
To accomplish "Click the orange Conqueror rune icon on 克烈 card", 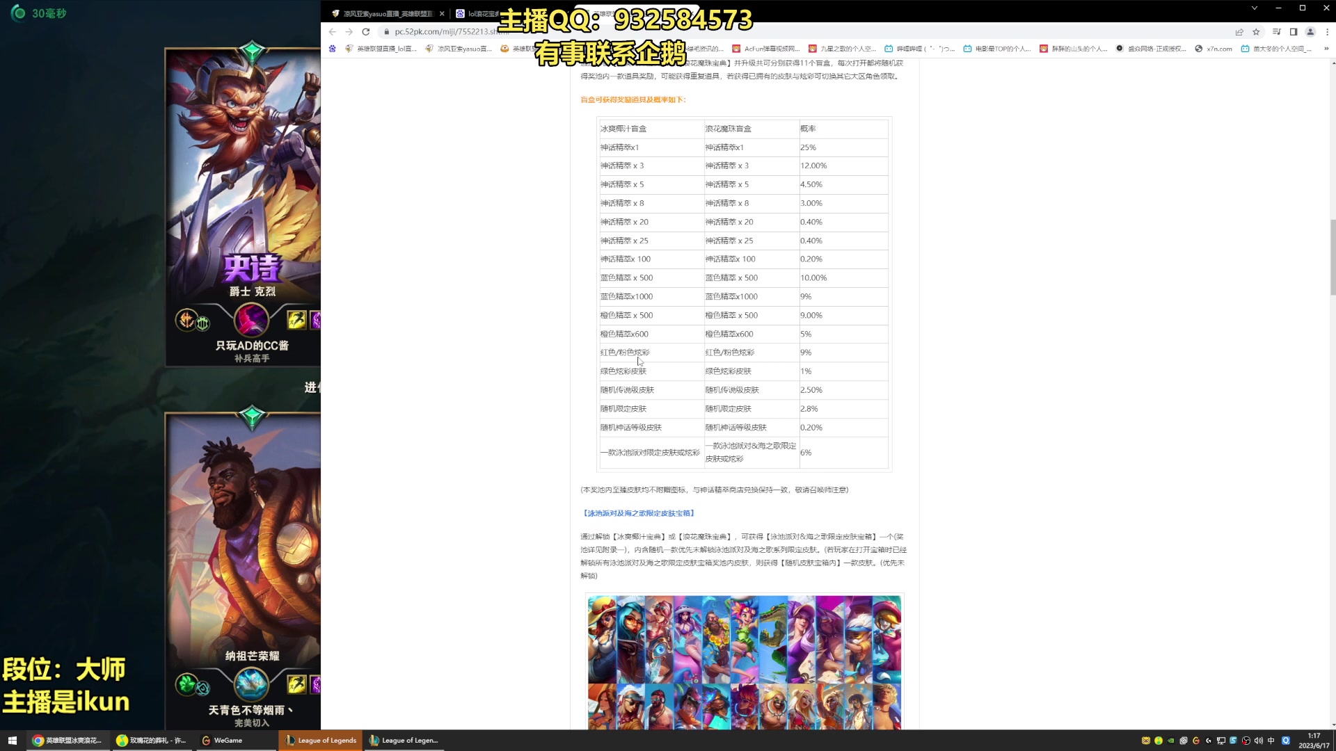I will pyautogui.click(x=186, y=320).
